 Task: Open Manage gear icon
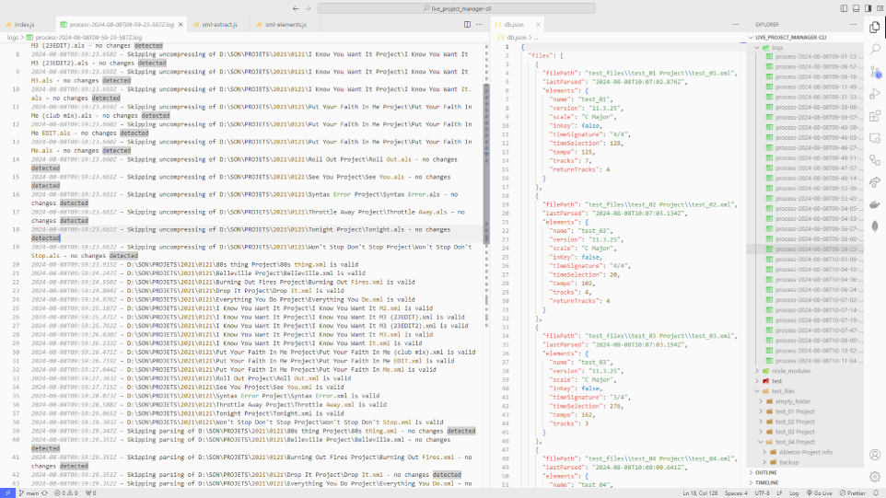875,477
